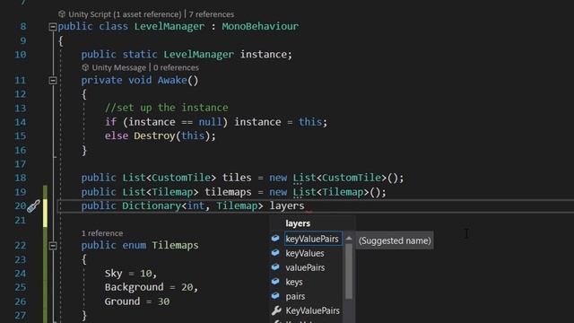This screenshot has width=574, height=323.
Task: Click the Sky = 10 enum entry
Action: (x=131, y=273)
